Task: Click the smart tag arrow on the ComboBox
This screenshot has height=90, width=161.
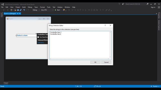Action: click(x=36, y=34)
